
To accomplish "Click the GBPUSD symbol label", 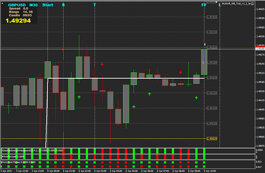I will 17,5.
